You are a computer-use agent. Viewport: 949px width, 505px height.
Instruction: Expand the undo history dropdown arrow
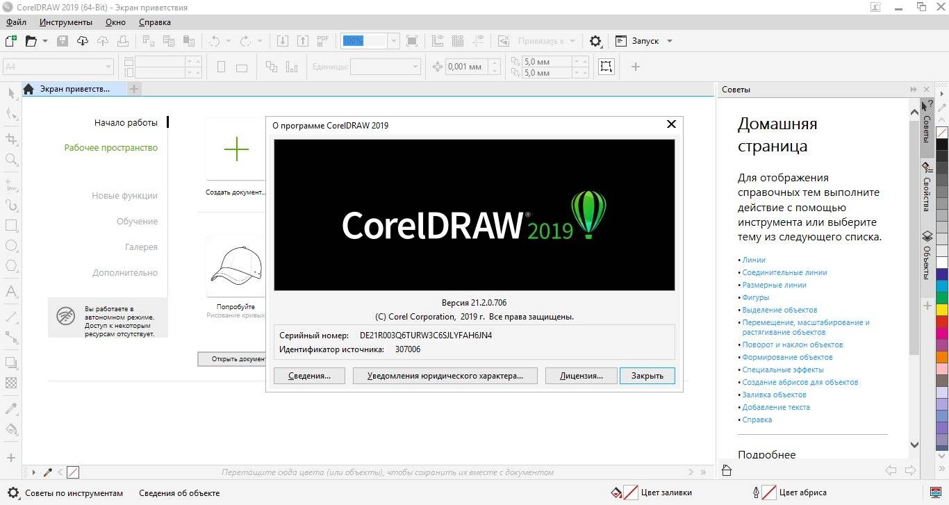click(229, 41)
